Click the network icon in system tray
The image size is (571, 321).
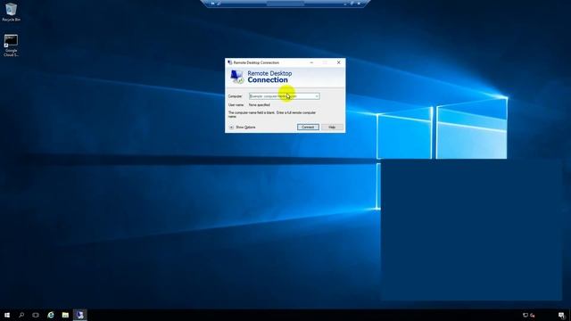pyautogui.click(x=525, y=315)
